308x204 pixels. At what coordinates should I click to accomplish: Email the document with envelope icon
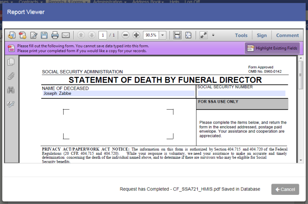click(66, 35)
